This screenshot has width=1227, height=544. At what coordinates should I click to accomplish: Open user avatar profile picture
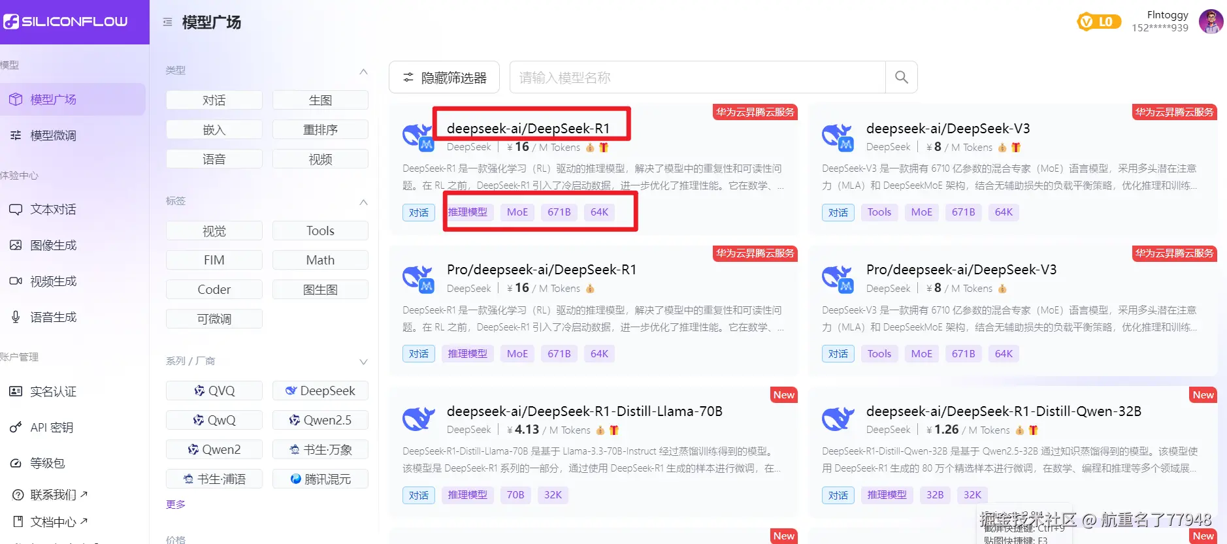[x=1211, y=22]
